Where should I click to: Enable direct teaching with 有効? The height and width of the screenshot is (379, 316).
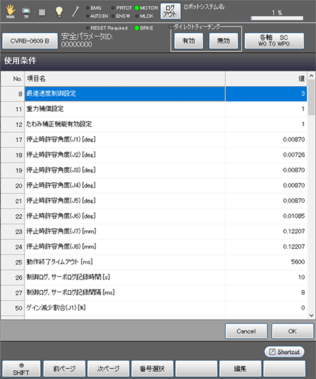click(188, 41)
